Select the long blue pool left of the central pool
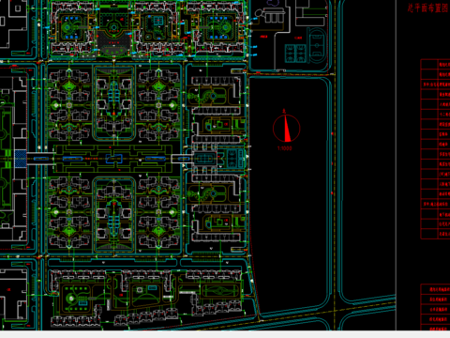This screenshot has height=338, width=450. pyautogui.click(x=72, y=159)
